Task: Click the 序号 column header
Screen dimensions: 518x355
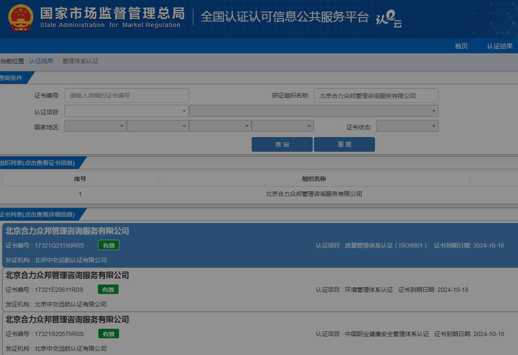Action: pyautogui.click(x=80, y=179)
